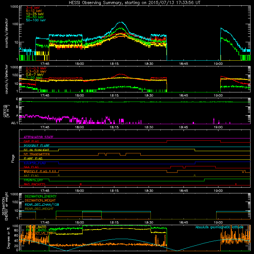Select the 0.1-0.3 MeV legend label
The height and width of the screenshot is (254, 254).
(36, 68)
